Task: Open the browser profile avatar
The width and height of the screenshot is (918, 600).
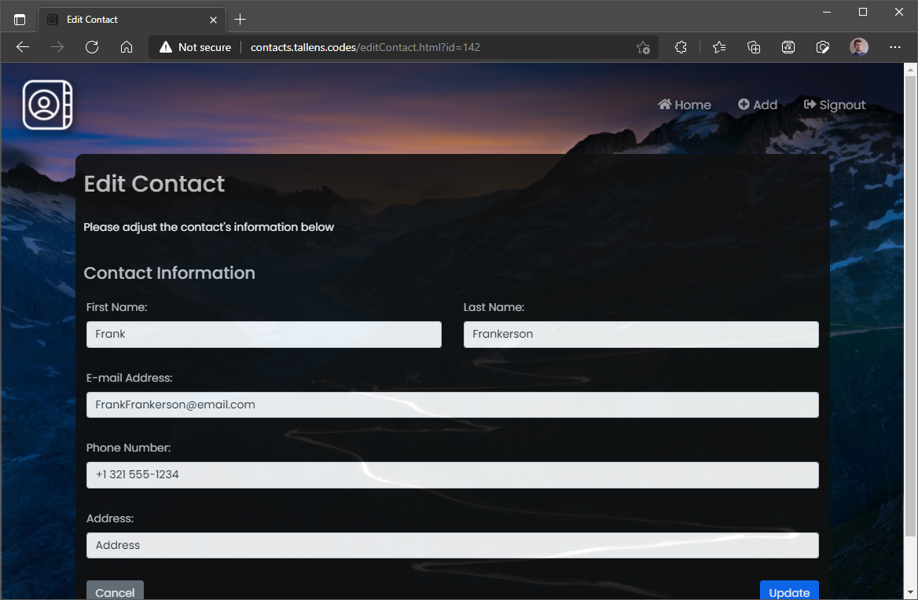Action: (x=859, y=47)
